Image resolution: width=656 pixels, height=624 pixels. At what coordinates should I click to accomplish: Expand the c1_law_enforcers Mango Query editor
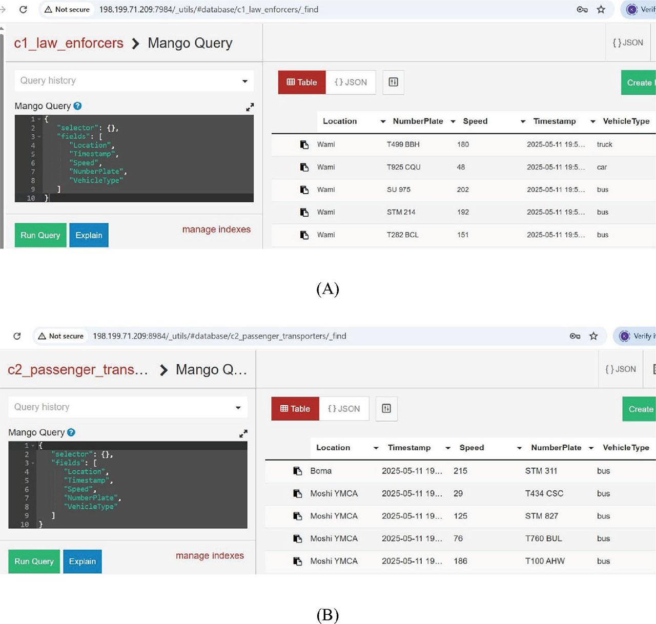tap(250, 107)
